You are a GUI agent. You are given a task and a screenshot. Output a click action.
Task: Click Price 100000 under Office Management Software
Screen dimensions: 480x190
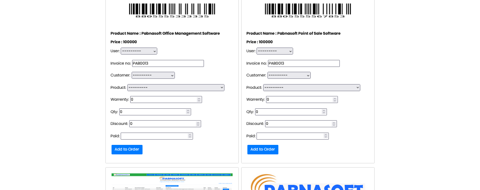(123, 42)
